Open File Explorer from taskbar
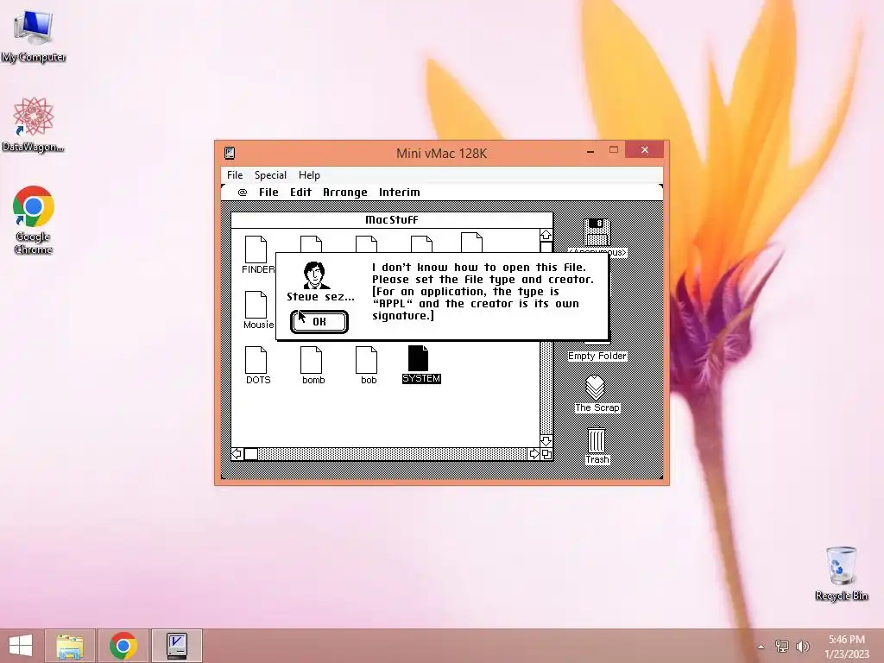Viewport: 884px width, 663px height. 70,646
